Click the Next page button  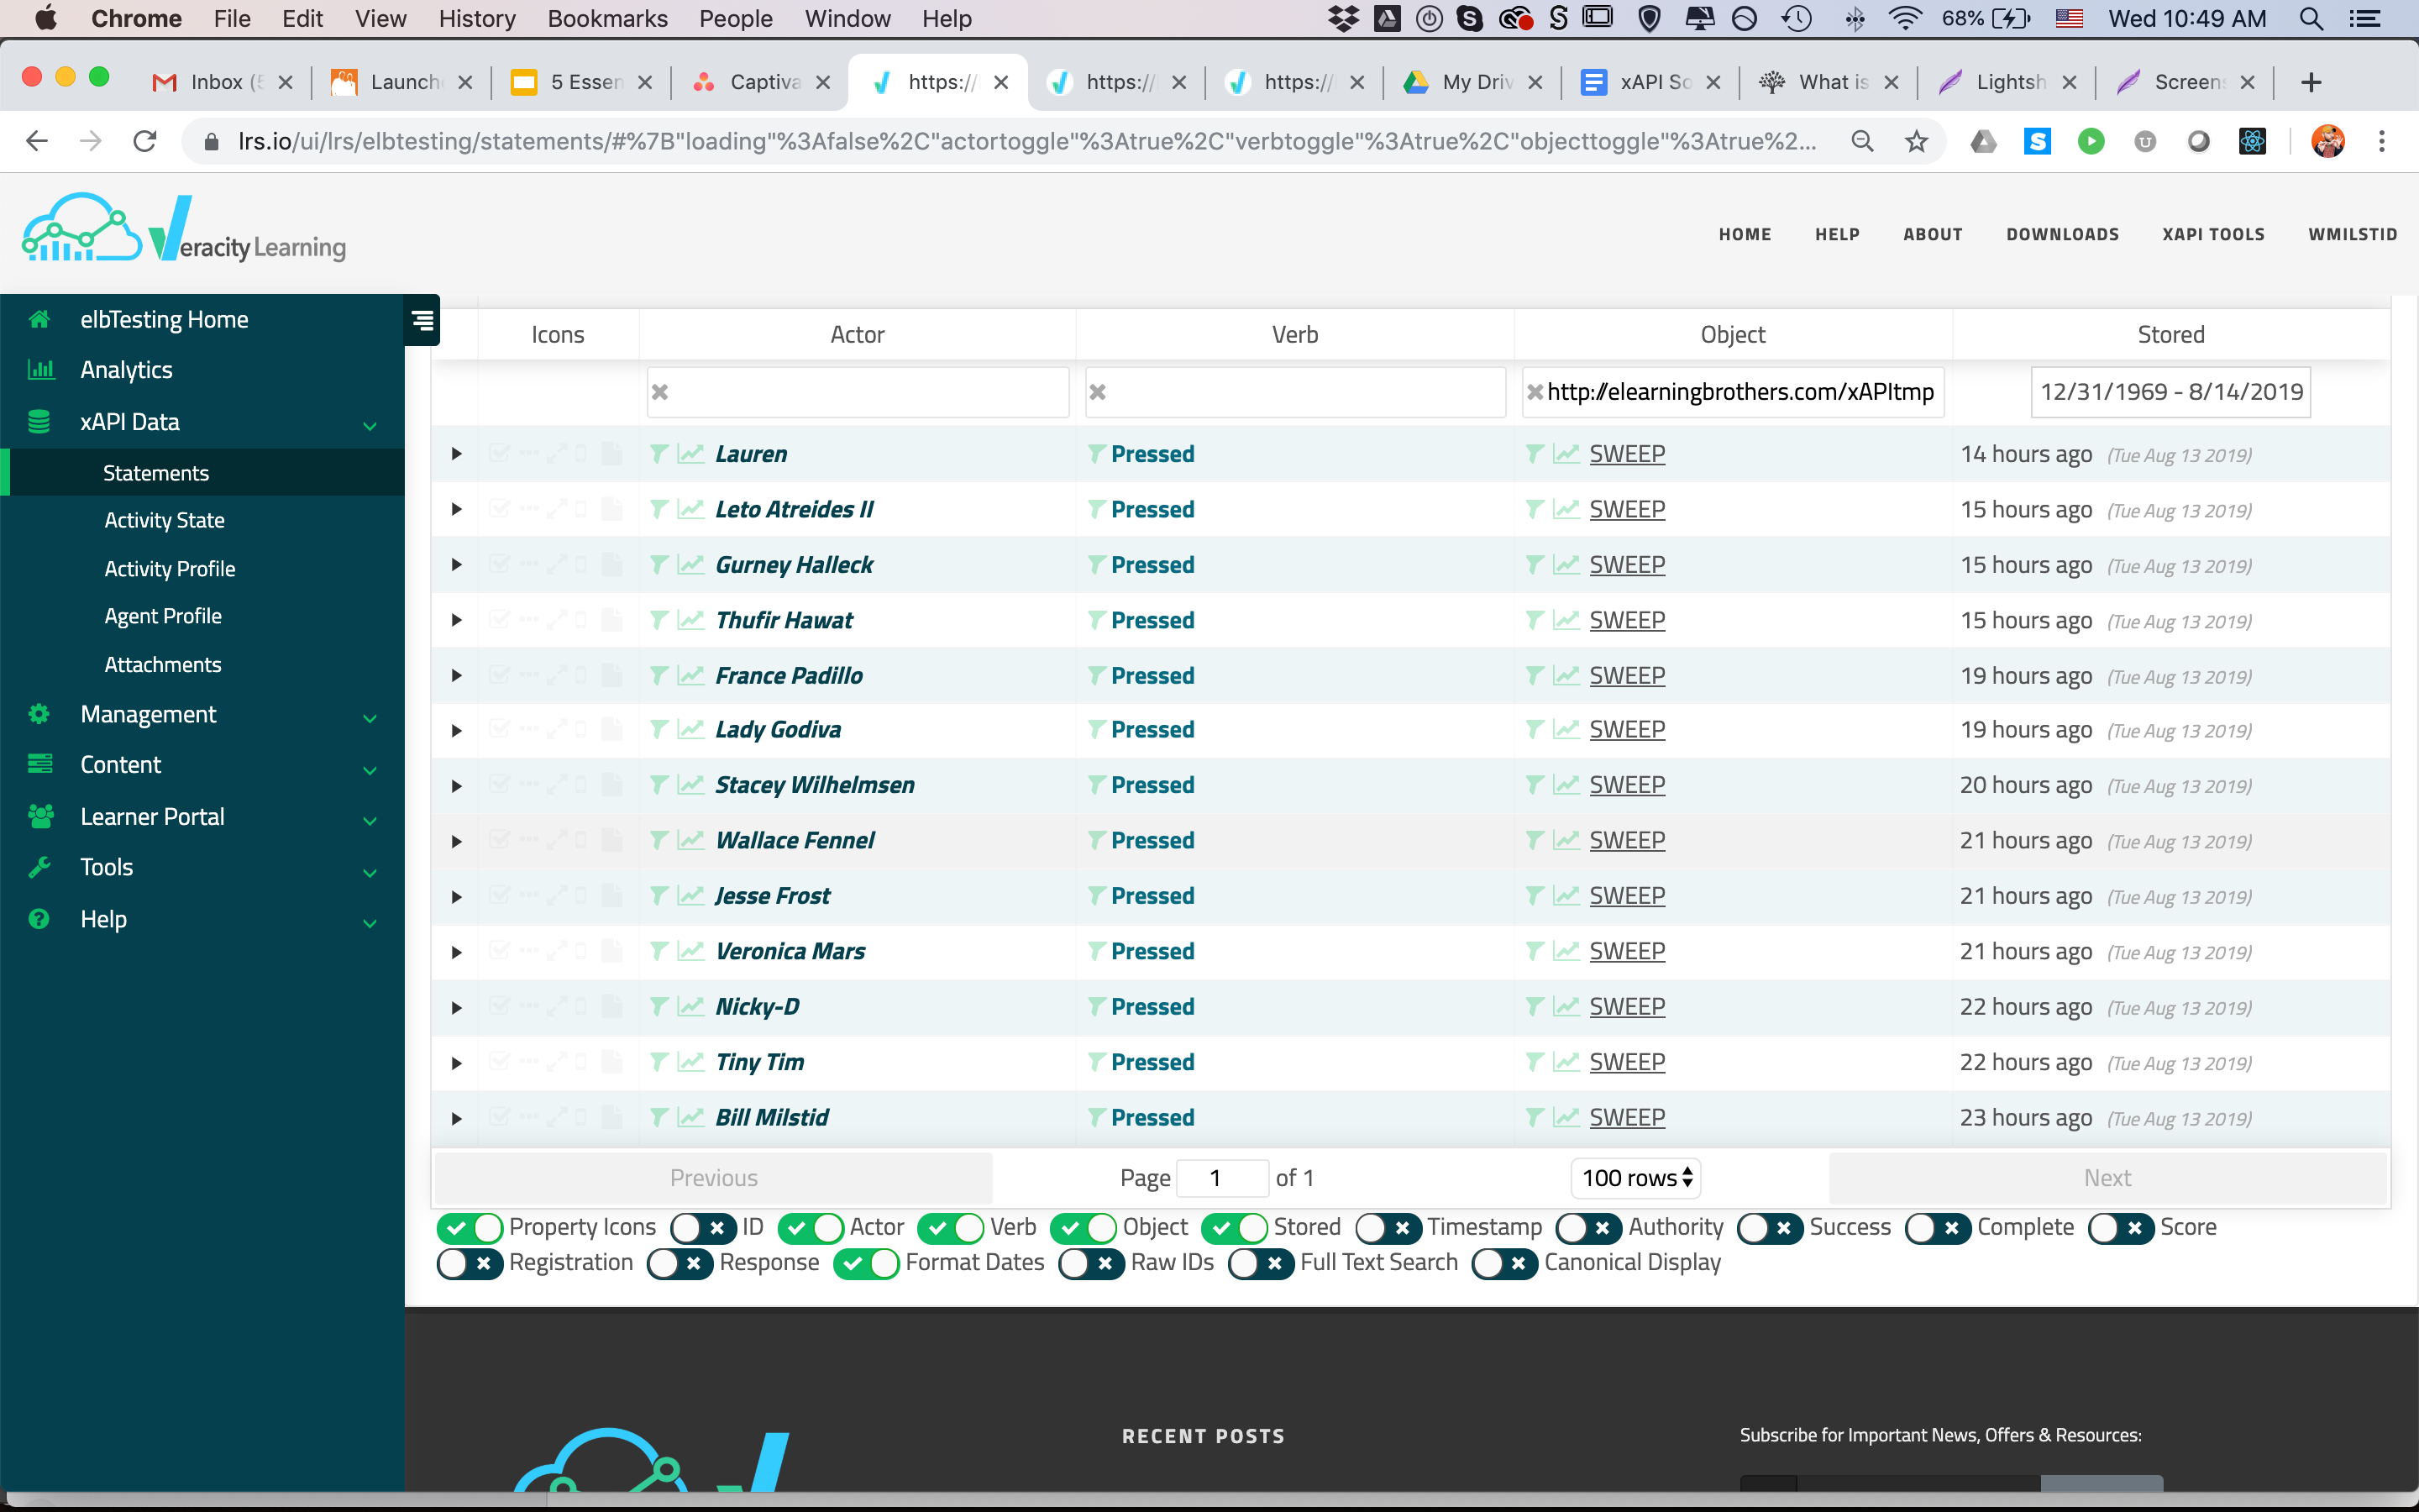point(2107,1178)
